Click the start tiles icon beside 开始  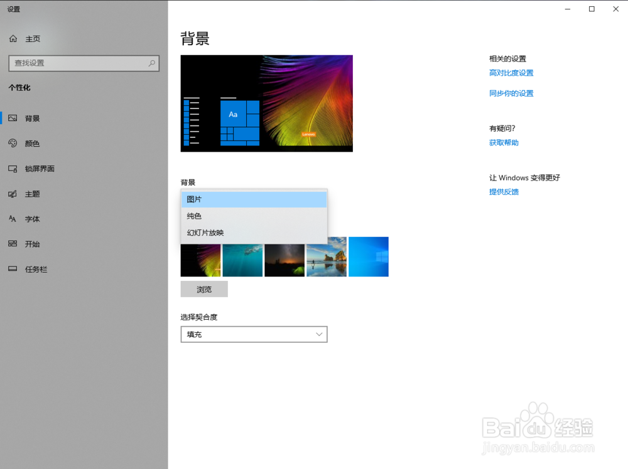pyautogui.click(x=13, y=243)
